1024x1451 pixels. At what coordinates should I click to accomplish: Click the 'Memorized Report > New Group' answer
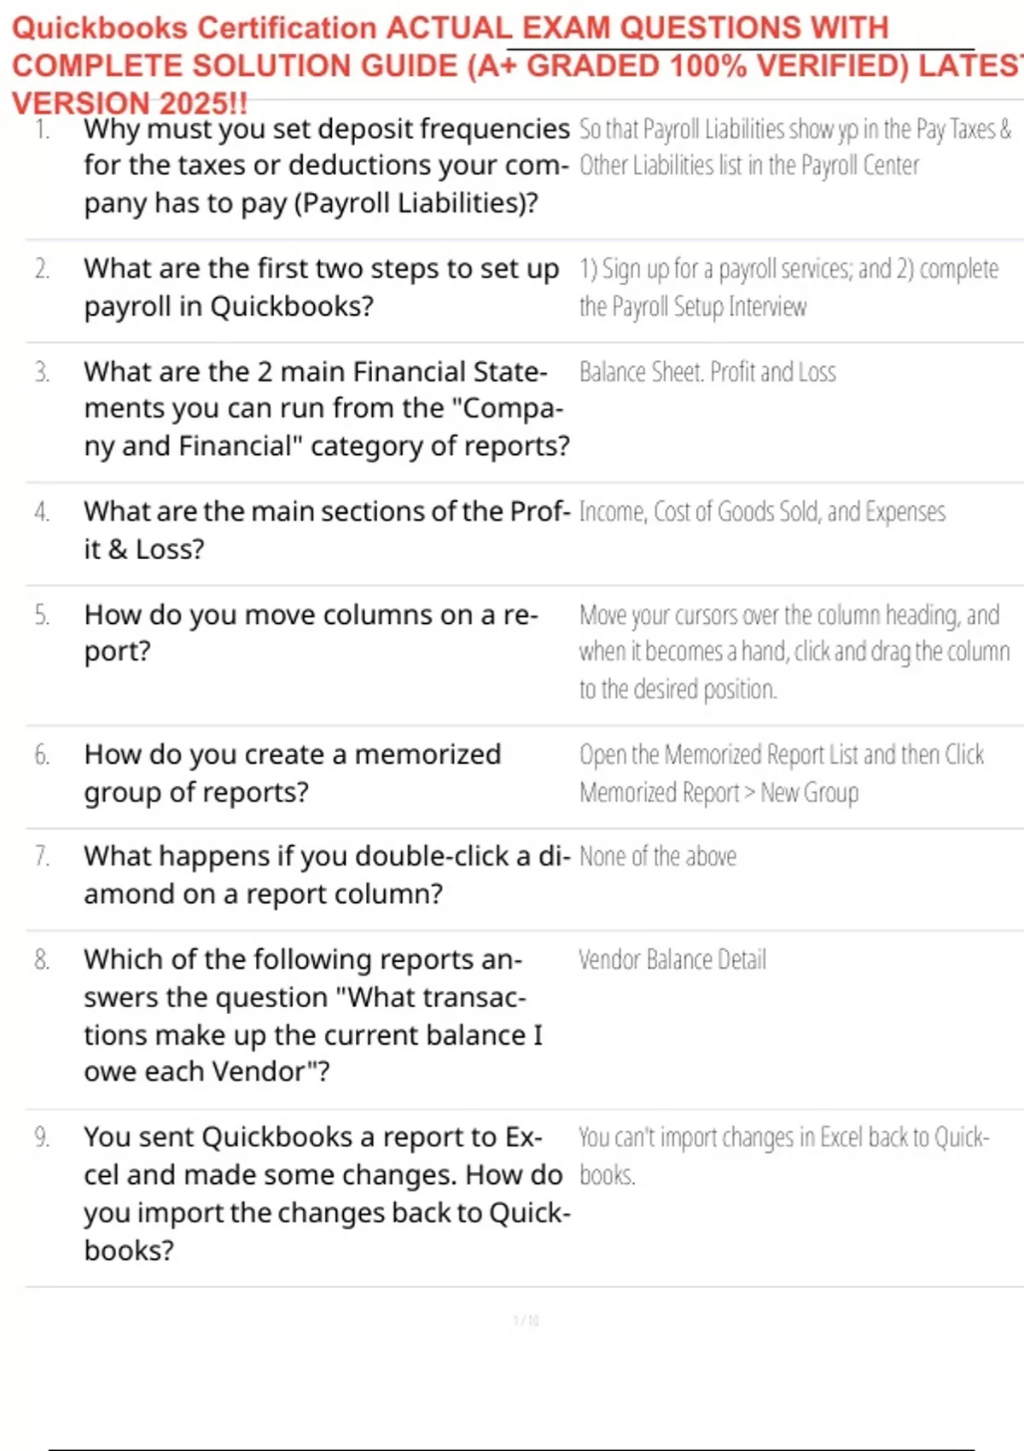tap(781, 773)
